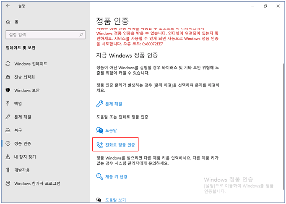Click the sidebar 문제 해결 wrench icon
Image resolution: width=286 pixels, height=204 pixels.
click(8, 117)
